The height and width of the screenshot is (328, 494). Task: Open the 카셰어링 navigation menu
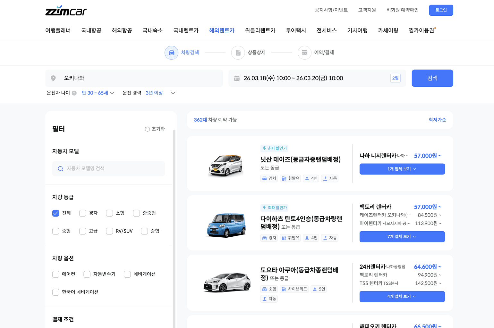coord(388,30)
